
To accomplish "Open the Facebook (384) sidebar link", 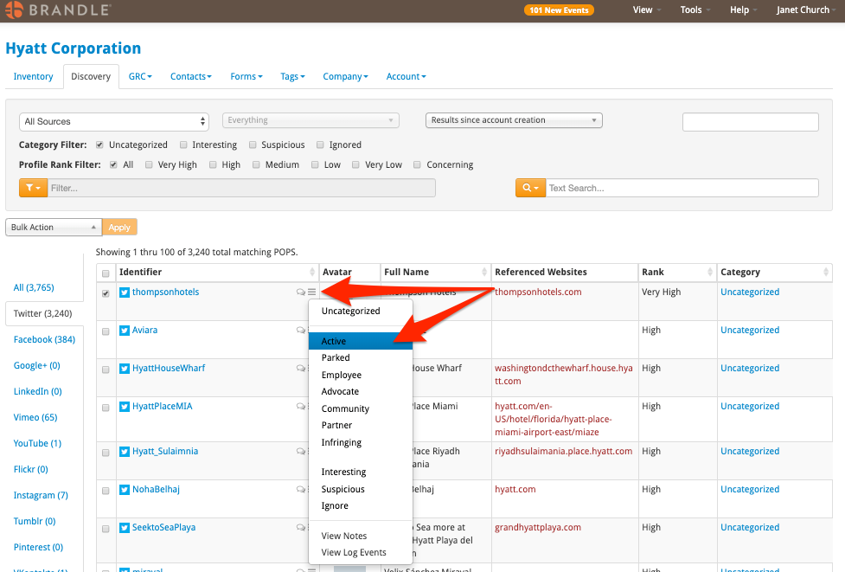I will pos(43,339).
